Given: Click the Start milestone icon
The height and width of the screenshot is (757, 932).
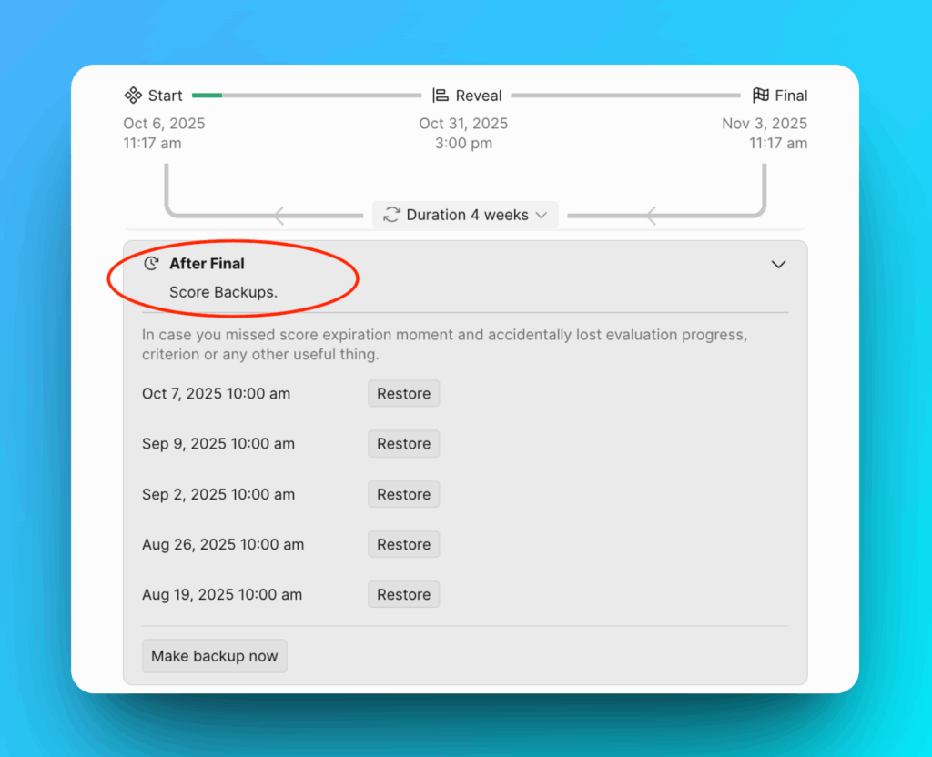Looking at the screenshot, I should (132, 95).
